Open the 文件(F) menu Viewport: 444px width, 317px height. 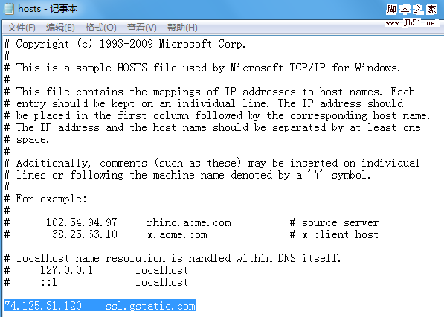pyautogui.click(x=22, y=28)
